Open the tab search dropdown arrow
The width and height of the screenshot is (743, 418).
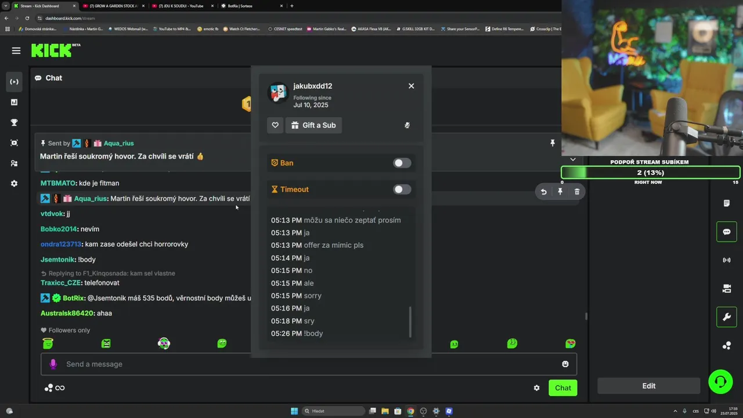tap(5, 6)
